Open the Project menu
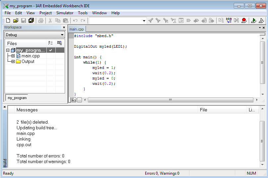Image resolution: width=268 pixels, height=178 pixels. coord(45,13)
